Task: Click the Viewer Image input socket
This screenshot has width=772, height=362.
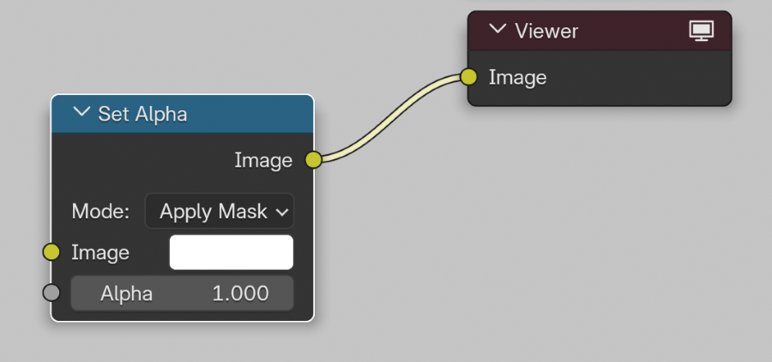Action: [x=468, y=77]
